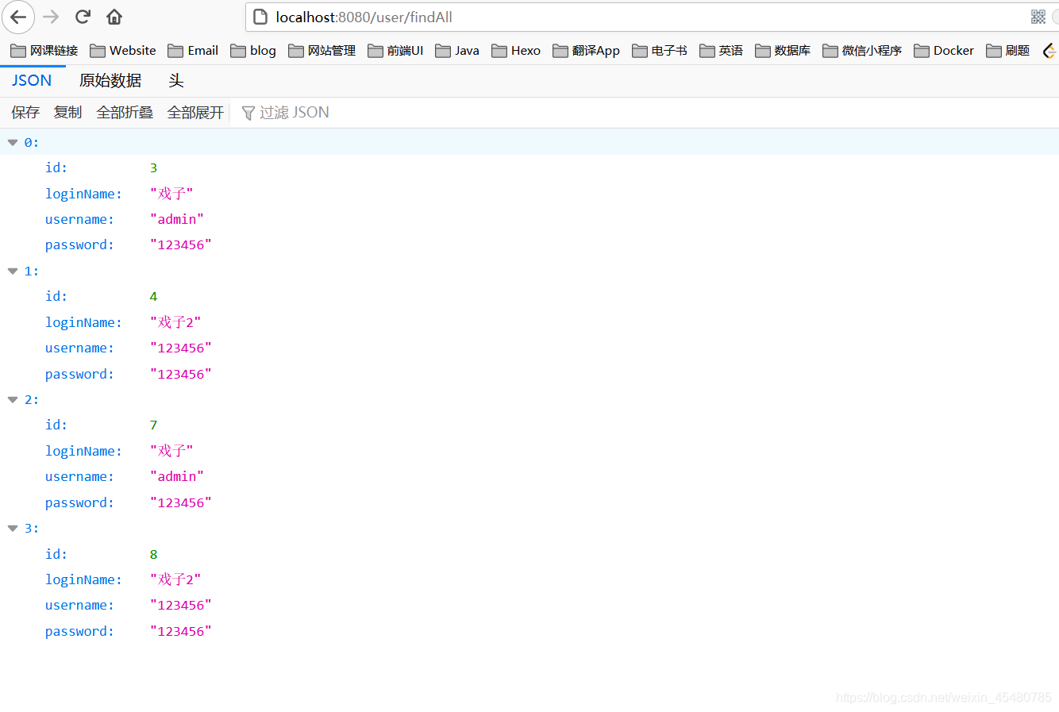The width and height of the screenshot is (1059, 712).
Task: Open the 英语 bookmark folder
Action: pyautogui.click(x=721, y=50)
